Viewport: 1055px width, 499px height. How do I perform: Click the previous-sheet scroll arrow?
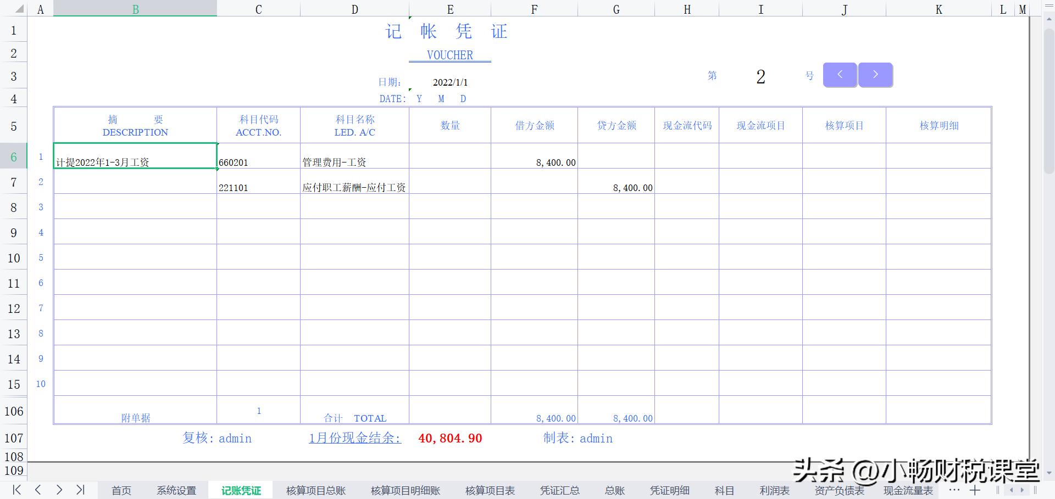[x=38, y=490]
